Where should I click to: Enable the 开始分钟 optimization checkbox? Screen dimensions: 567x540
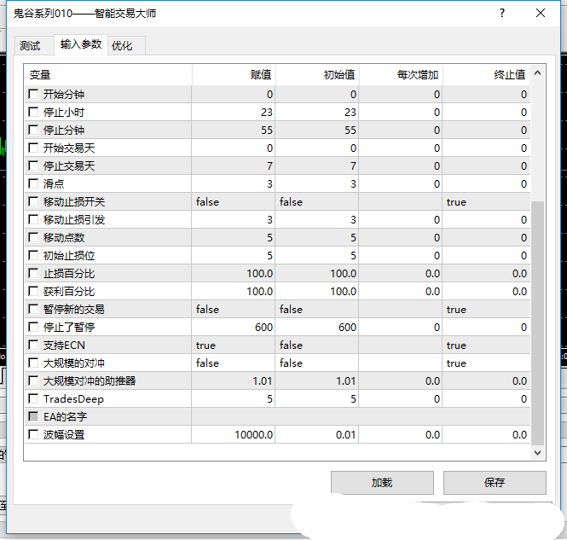click(33, 95)
